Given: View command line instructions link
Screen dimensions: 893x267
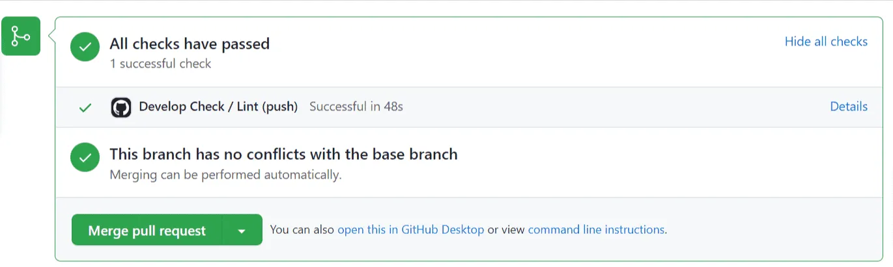Looking at the screenshot, I should tap(596, 230).
